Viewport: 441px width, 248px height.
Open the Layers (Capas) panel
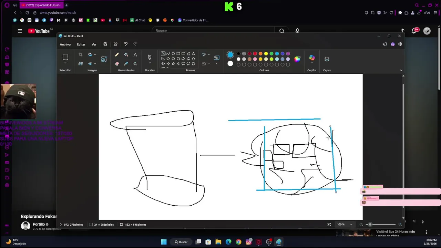pos(327,59)
